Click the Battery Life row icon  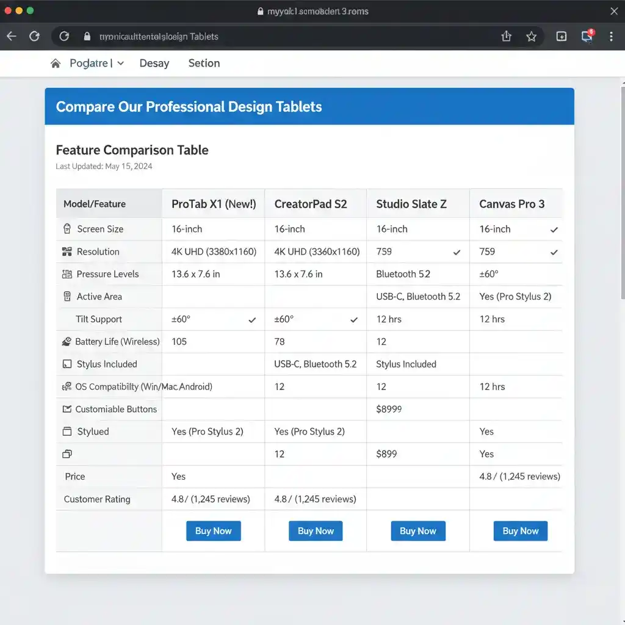coord(67,342)
